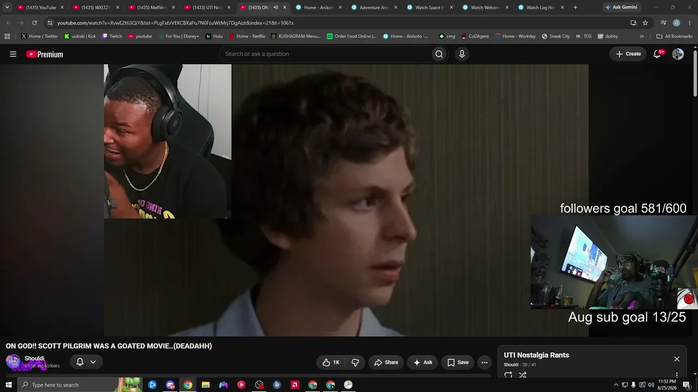Image resolution: width=698 pixels, height=392 pixels.
Task: Click the Ask Gemini button
Action: (622, 8)
